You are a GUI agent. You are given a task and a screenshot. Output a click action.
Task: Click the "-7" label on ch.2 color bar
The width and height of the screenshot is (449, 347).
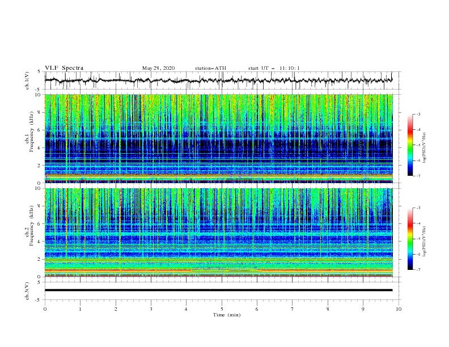418,269
